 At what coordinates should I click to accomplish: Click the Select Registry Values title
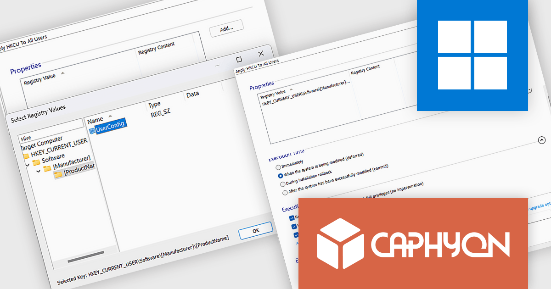pyautogui.click(x=38, y=114)
